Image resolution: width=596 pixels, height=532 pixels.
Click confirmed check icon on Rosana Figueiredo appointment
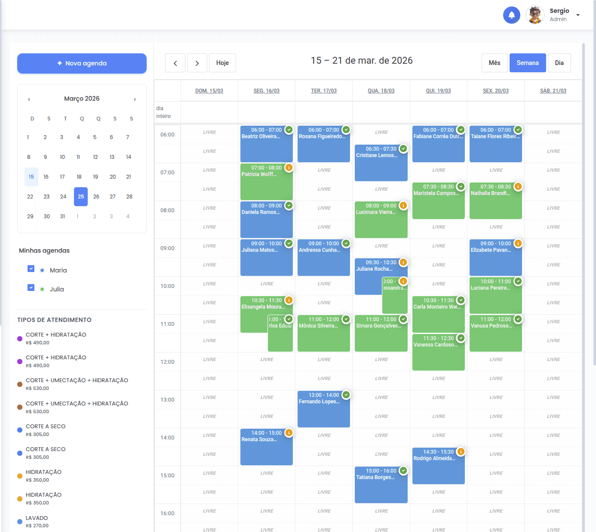coord(346,130)
